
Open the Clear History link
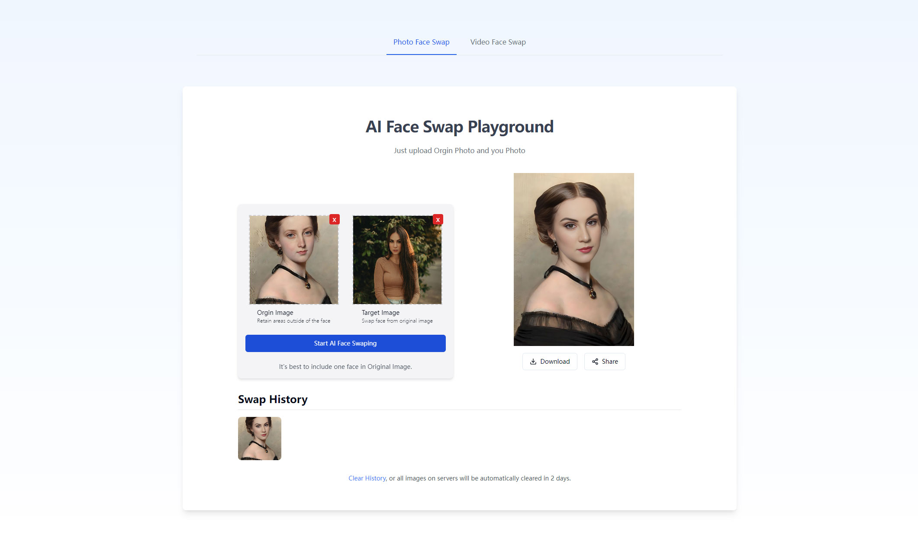367,478
